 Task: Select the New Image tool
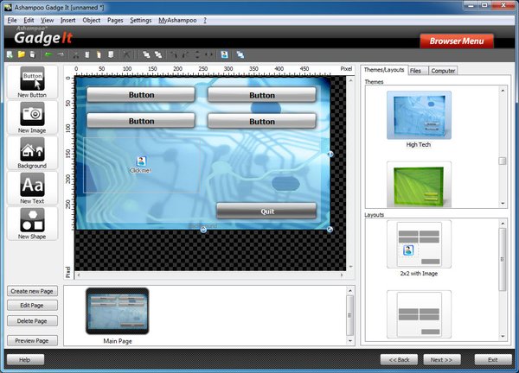(32, 117)
